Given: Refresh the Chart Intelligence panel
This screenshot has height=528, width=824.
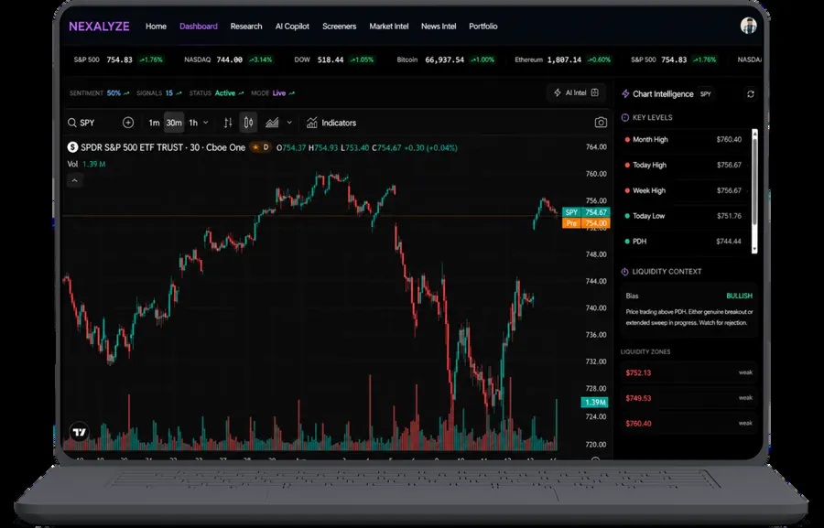Looking at the screenshot, I should tap(751, 94).
